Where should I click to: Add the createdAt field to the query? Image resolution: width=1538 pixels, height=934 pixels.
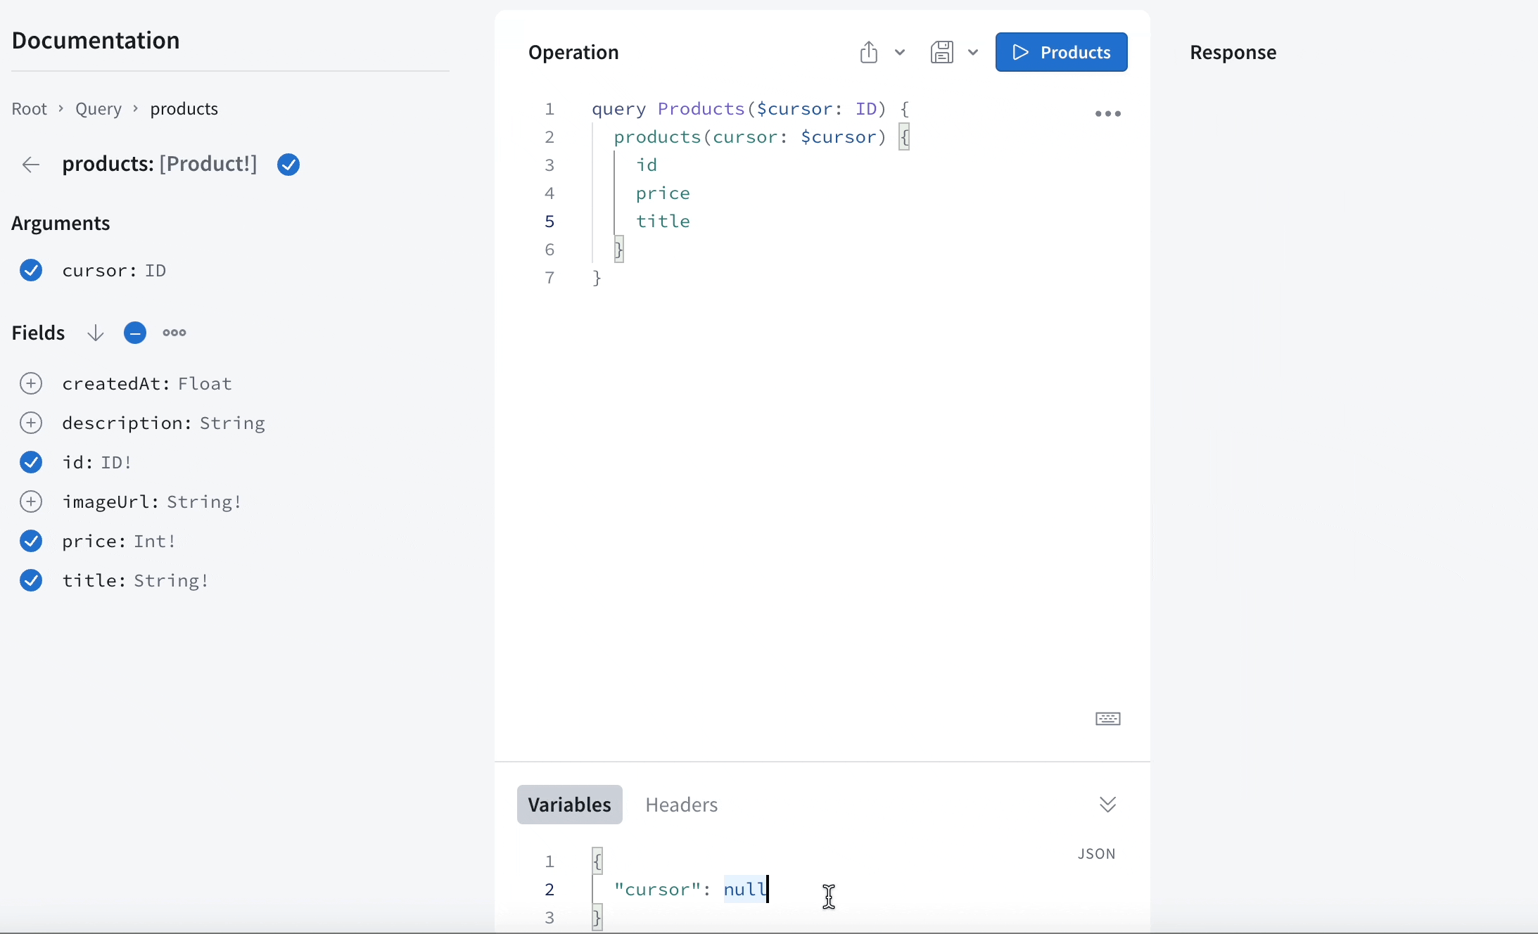pos(31,383)
